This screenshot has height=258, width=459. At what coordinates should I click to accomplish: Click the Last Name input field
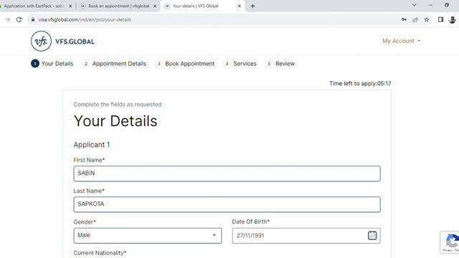point(227,204)
